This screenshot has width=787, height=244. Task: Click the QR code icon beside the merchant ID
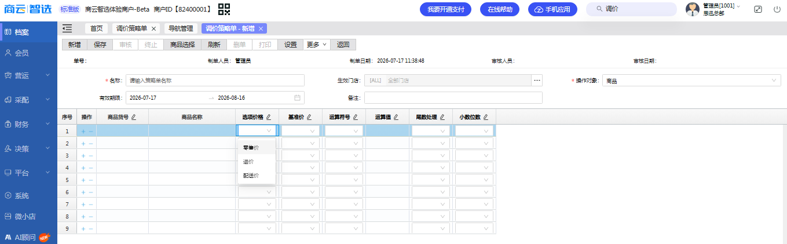tap(224, 9)
